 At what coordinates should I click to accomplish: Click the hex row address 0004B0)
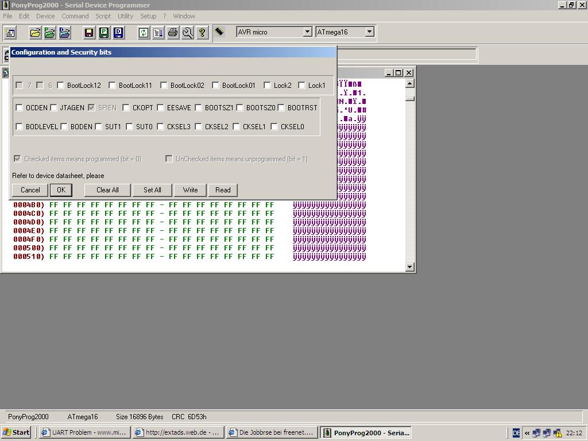click(29, 205)
